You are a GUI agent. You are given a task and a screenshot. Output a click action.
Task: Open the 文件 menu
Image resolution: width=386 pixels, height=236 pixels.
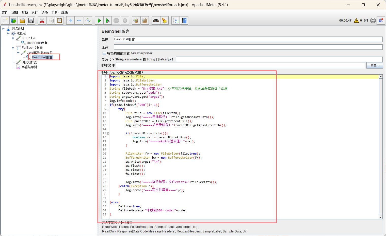point(5,12)
